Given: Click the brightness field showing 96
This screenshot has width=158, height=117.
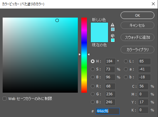Looking at the screenshot, I should [x=110, y=77].
